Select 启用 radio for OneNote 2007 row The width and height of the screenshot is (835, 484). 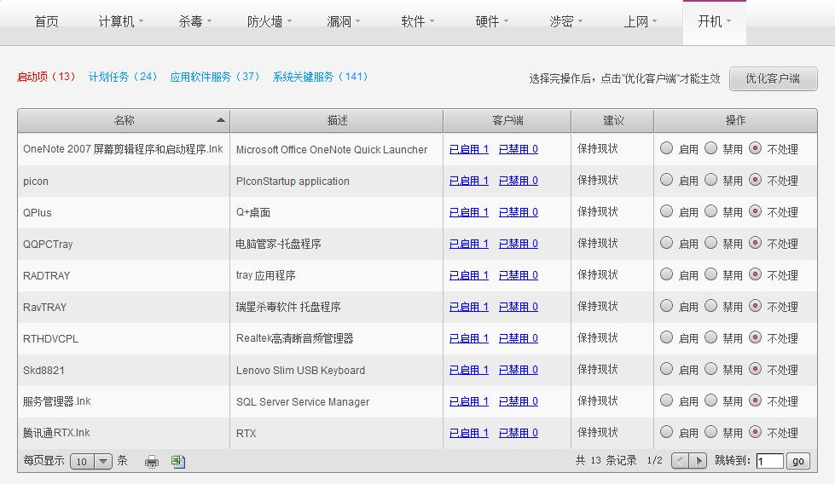(x=666, y=148)
